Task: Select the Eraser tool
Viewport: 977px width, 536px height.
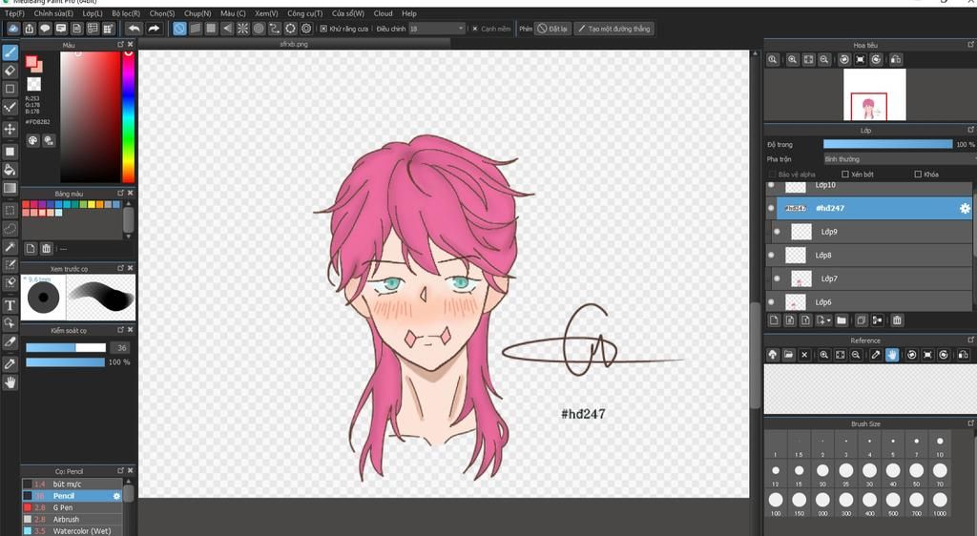Action: point(10,71)
